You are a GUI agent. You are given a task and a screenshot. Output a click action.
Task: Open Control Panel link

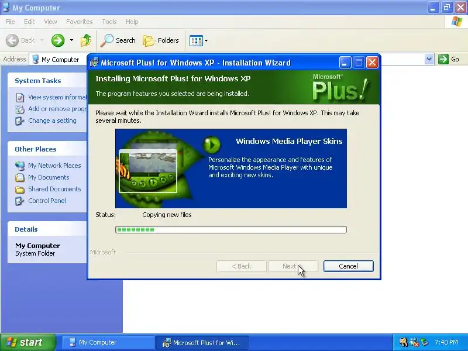[x=47, y=201]
